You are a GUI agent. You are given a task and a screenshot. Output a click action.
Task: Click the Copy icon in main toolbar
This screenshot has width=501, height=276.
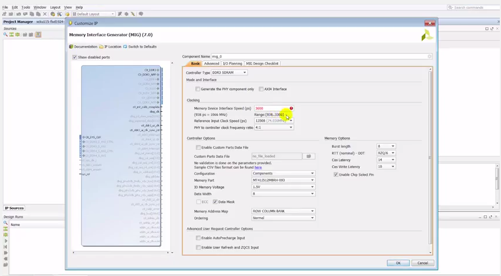pos(31,14)
